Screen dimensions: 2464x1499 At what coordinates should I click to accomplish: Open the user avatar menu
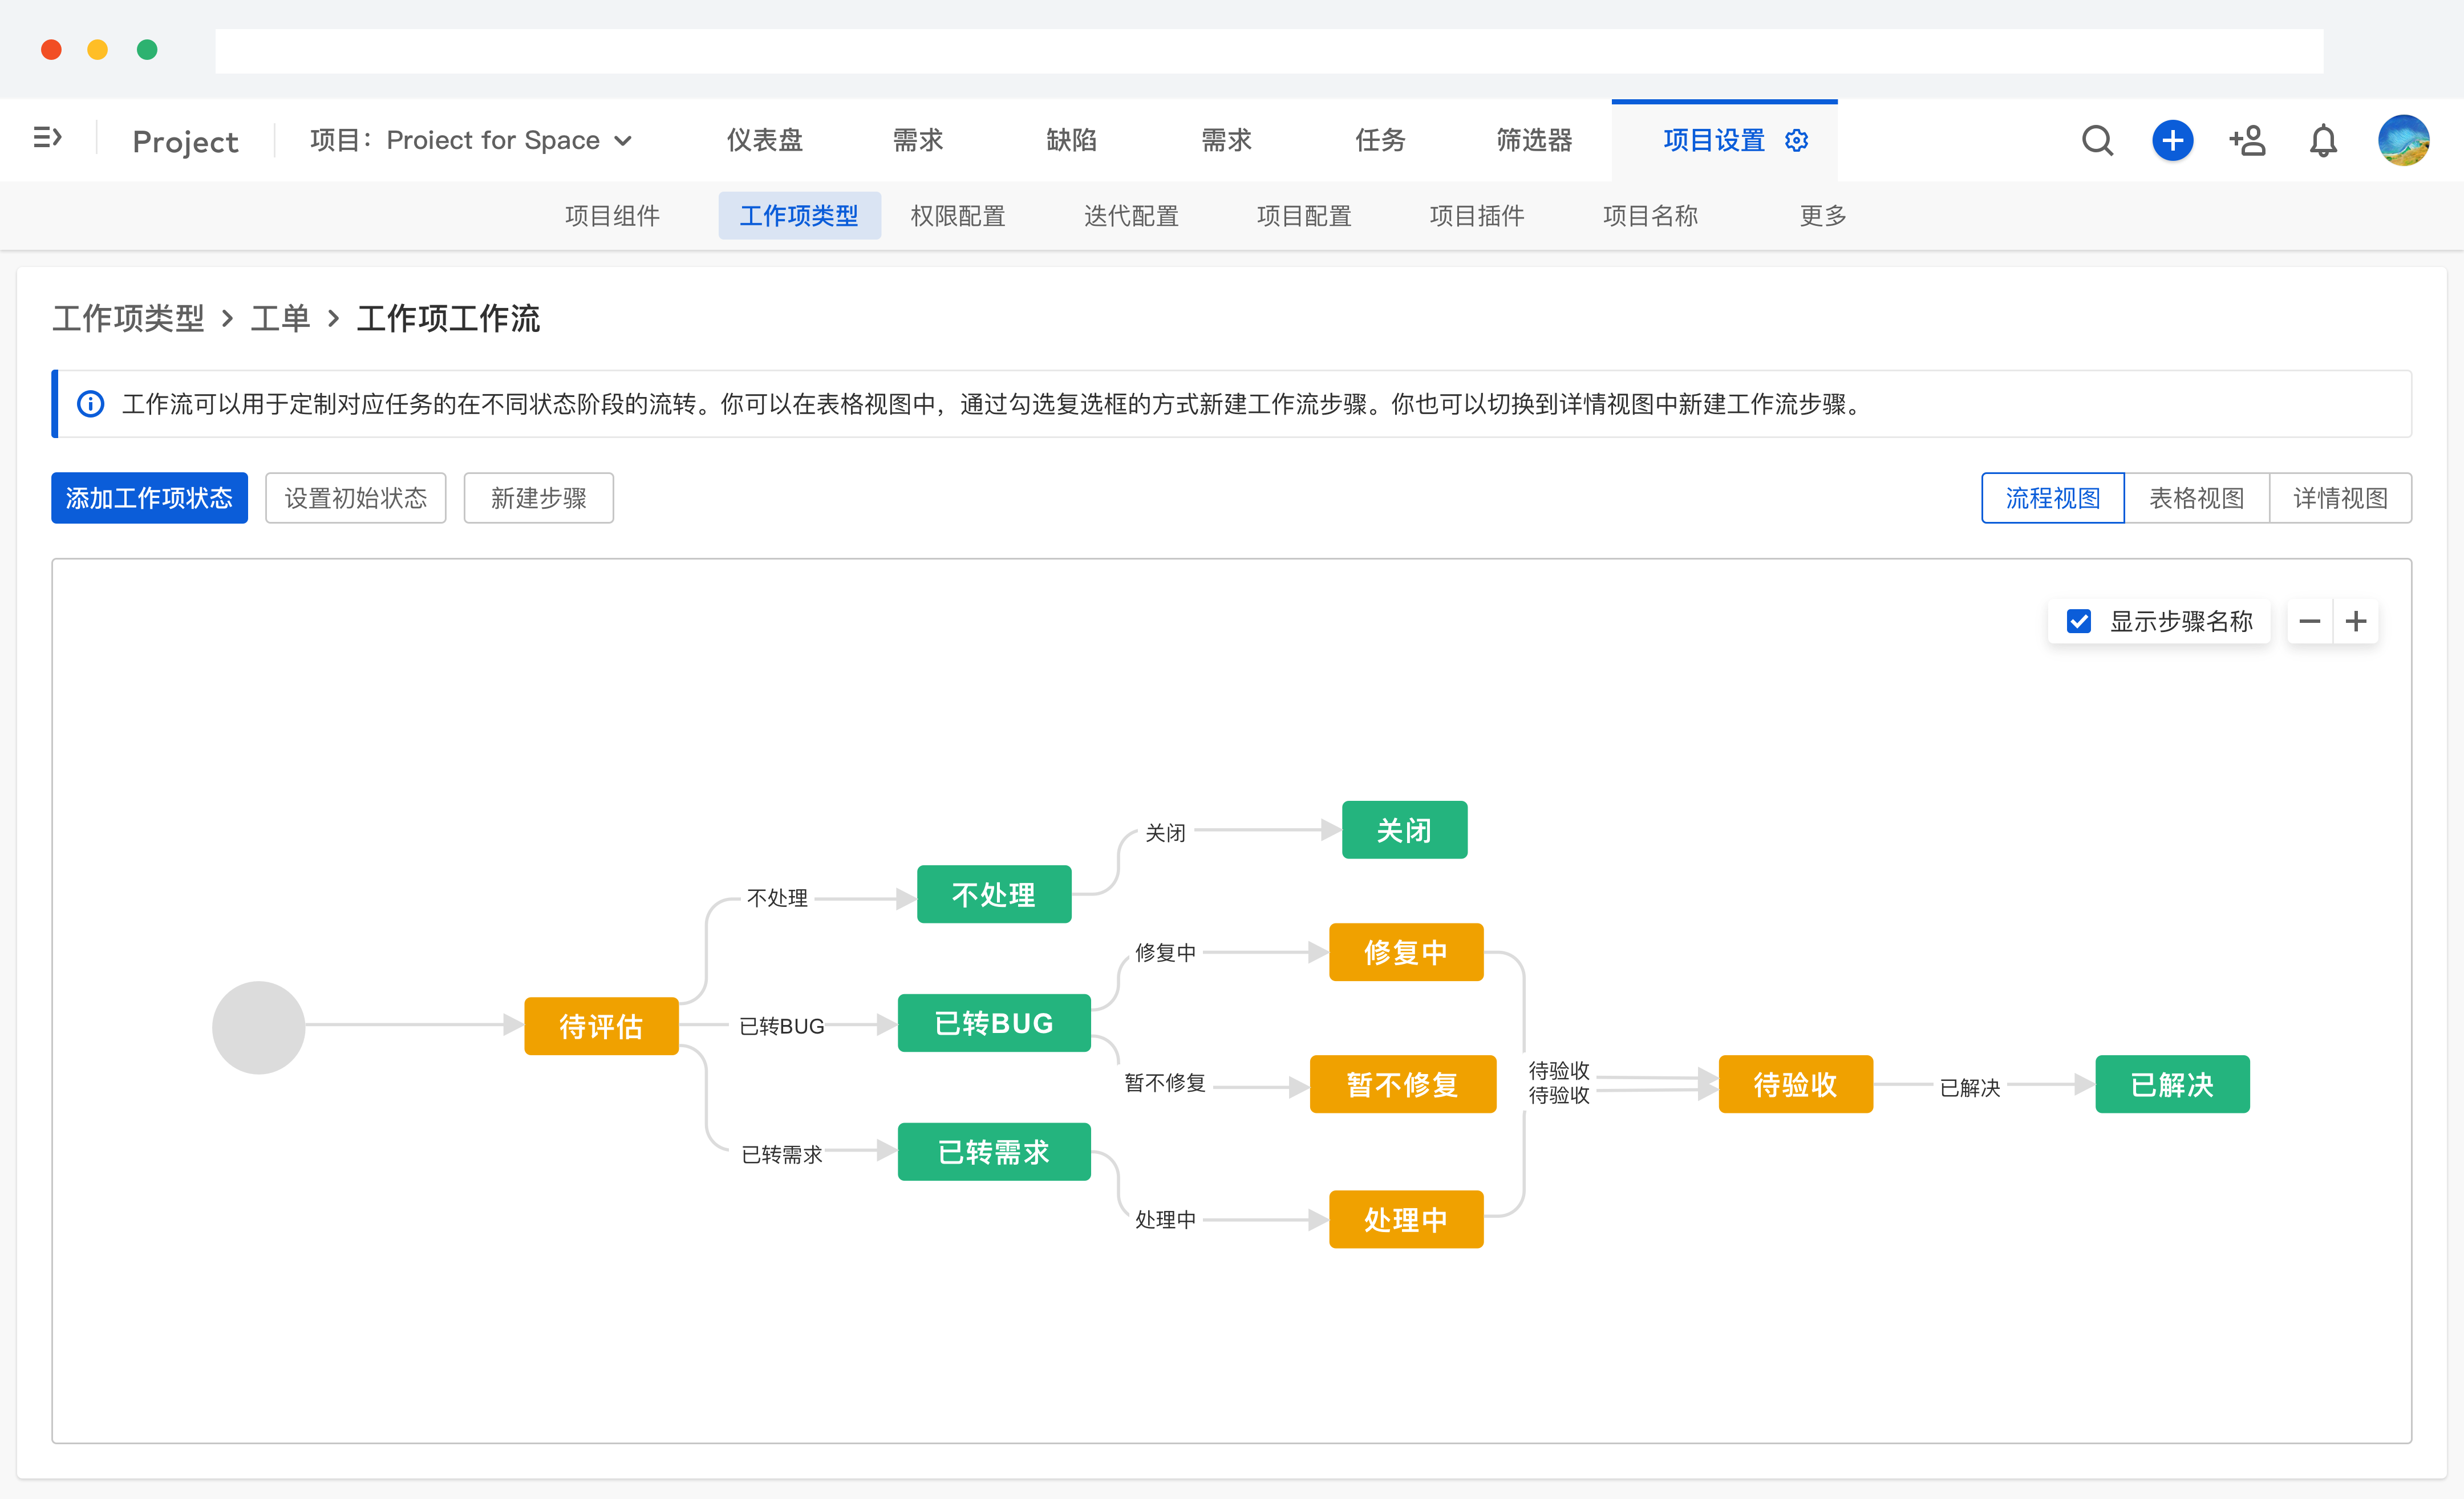tap(2403, 140)
